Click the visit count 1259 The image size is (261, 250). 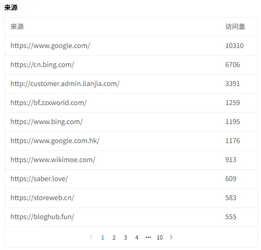(x=232, y=103)
